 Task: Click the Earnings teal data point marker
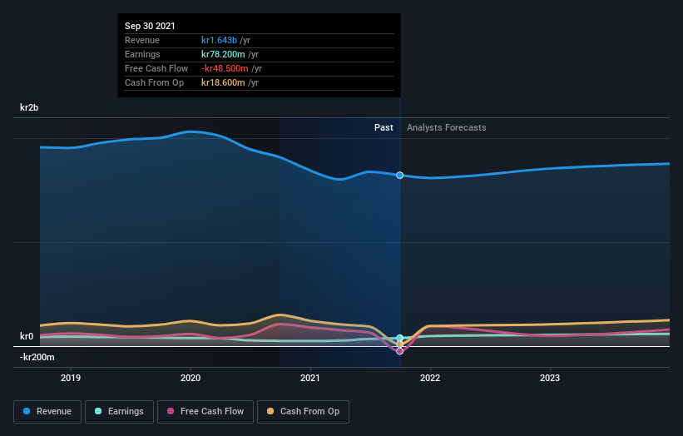399,338
